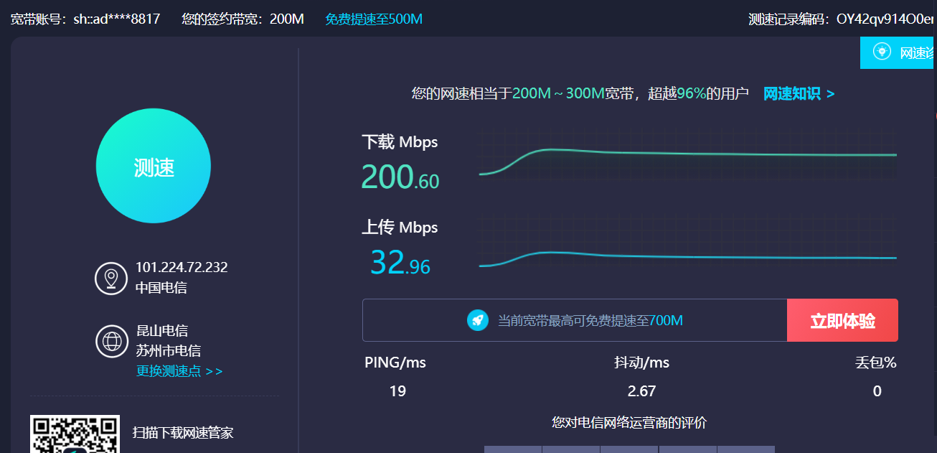The width and height of the screenshot is (937, 453).
Task: Click the 上传 Mbps label
Action: (x=400, y=228)
